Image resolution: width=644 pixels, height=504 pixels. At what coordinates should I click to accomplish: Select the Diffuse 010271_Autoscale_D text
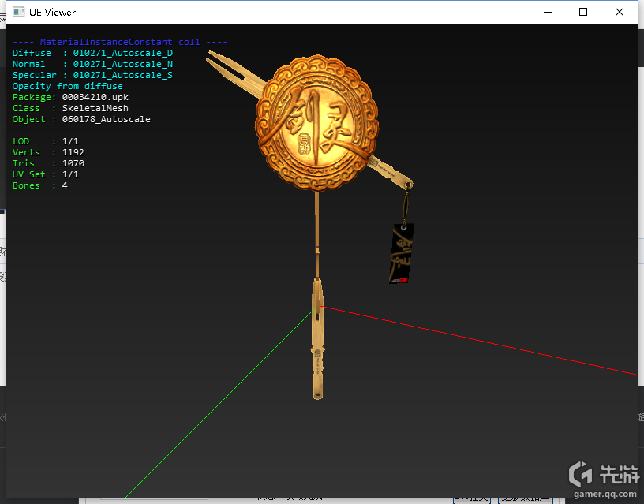point(92,53)
